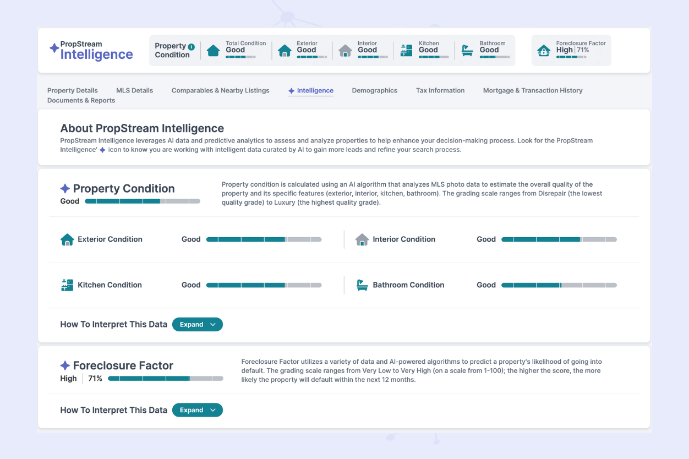689x459 pixels.
Task: Click the Exterior Condition house icon in header
Action: [285, 50]
